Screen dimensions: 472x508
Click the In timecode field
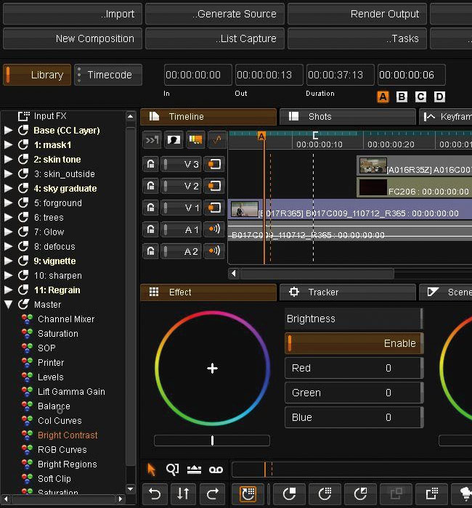coord(198,75)
